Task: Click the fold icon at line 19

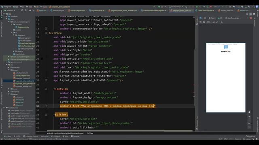Action: click(46, 33)
